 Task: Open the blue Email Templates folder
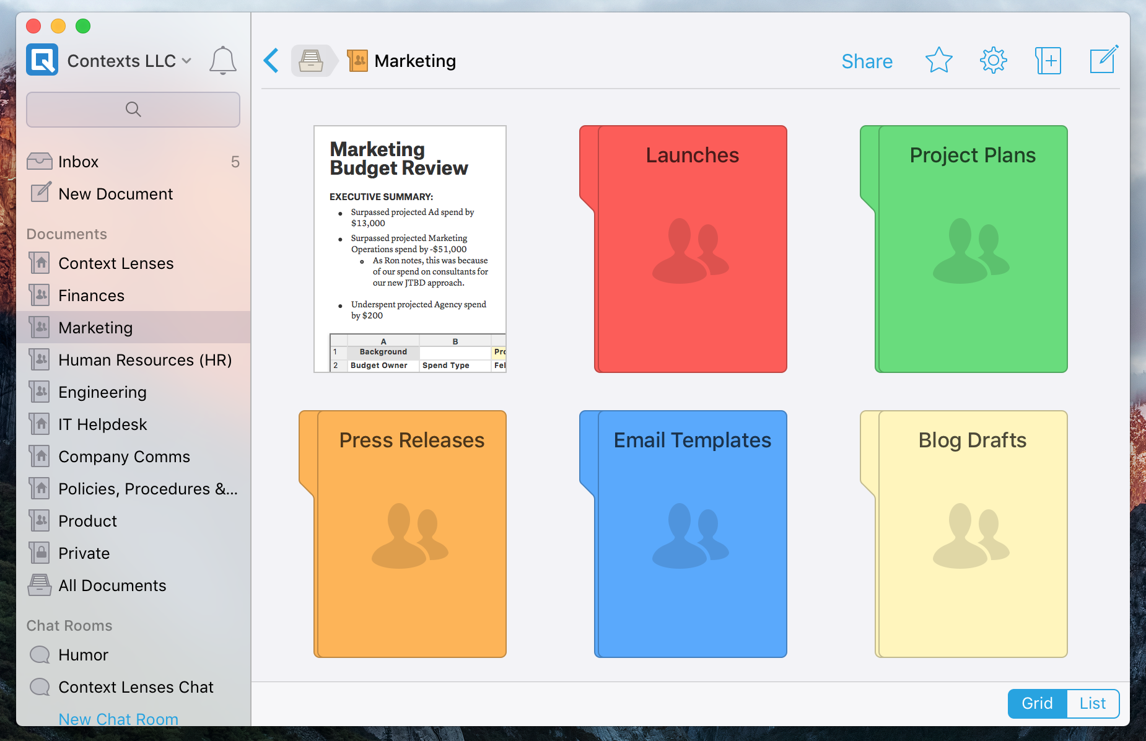[x=691, y=534]
